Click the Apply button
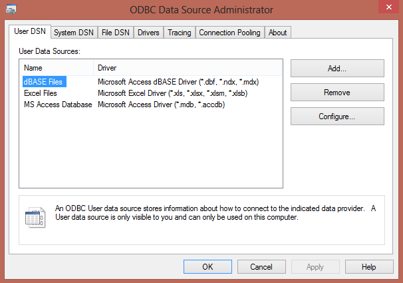 (315, 267)
